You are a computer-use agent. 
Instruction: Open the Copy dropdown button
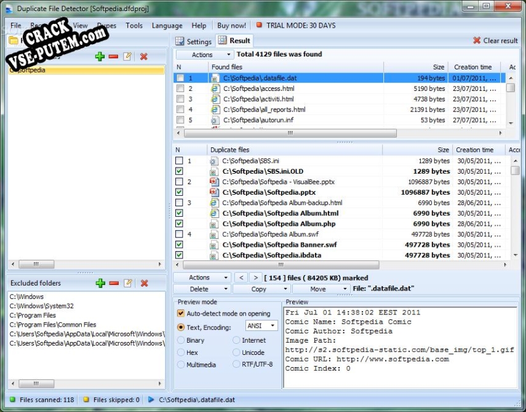(261, 289)
